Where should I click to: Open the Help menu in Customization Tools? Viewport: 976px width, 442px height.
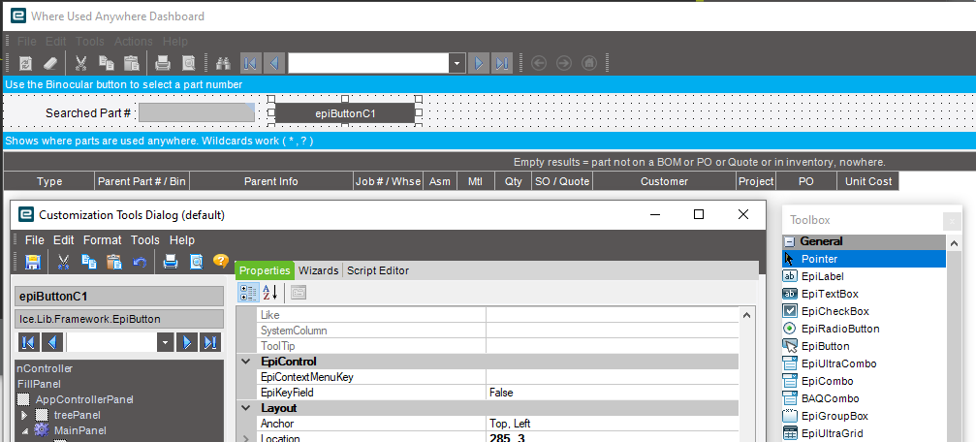point(182,240)
